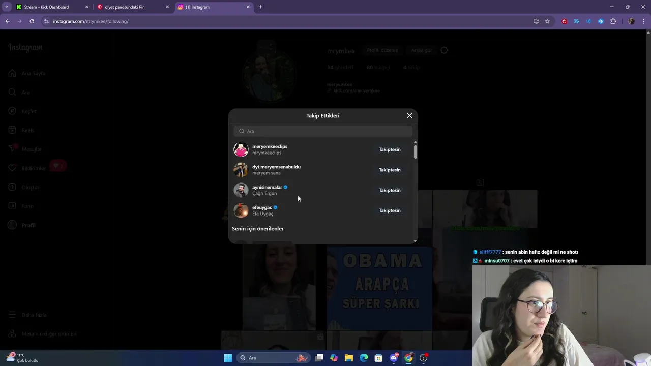
Task: Close the Kick Dashboard tab
Action: [86, 7]
